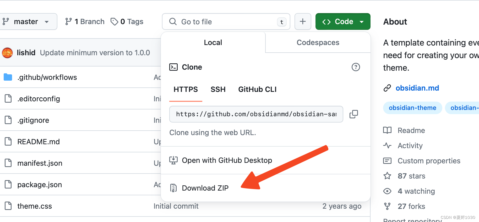Screen dimensions: 479x222
Task: Click the Download ZIP file icon
Action: point(173,188)
